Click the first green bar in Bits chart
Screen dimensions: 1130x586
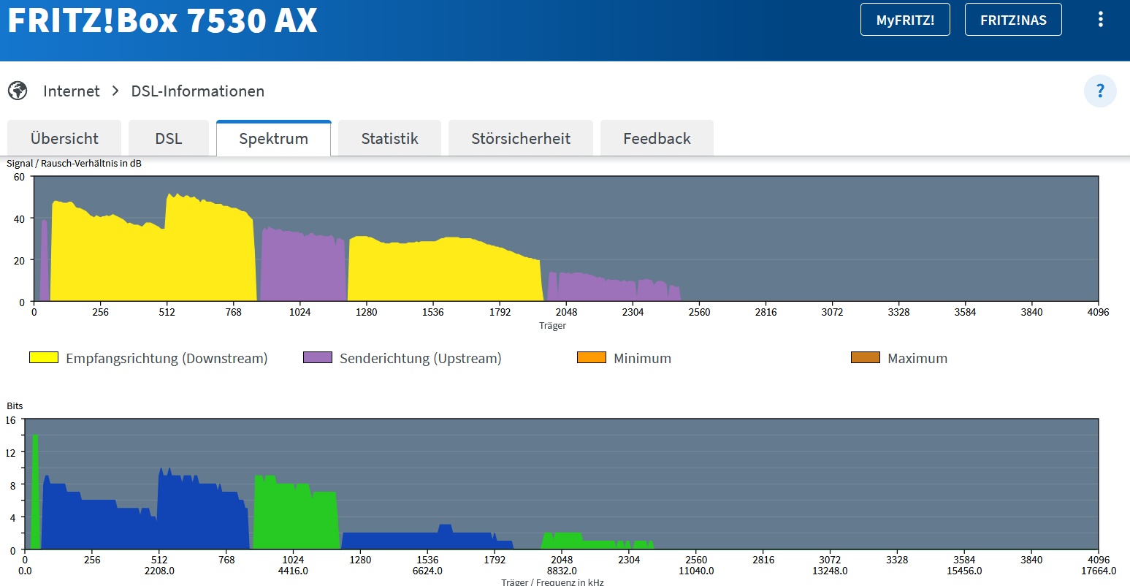(x=35, y=497)
